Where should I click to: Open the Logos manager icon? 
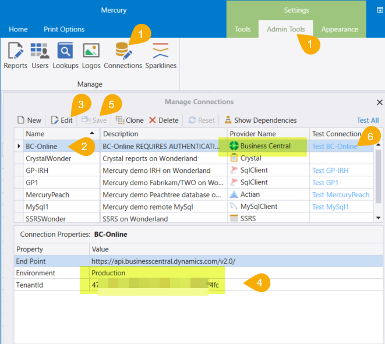(x=91, y=55)
